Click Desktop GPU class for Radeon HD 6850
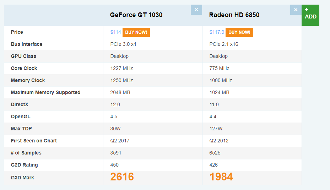Screen dimensions: 330x190 click(x=218, y=56)
